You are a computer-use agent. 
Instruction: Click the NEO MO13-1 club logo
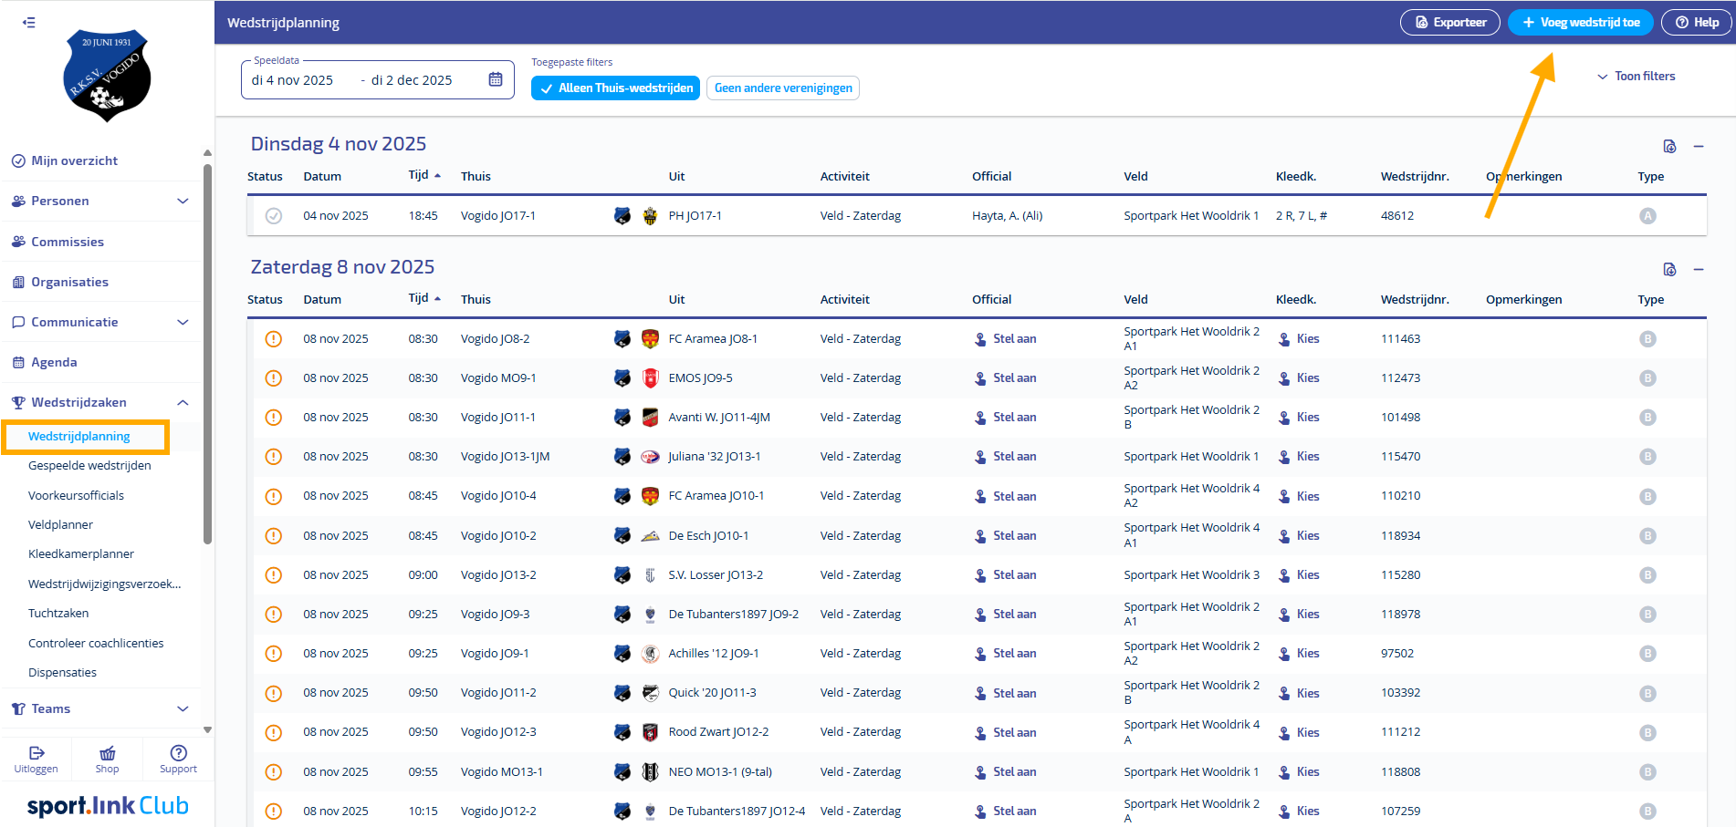[650, 772]
